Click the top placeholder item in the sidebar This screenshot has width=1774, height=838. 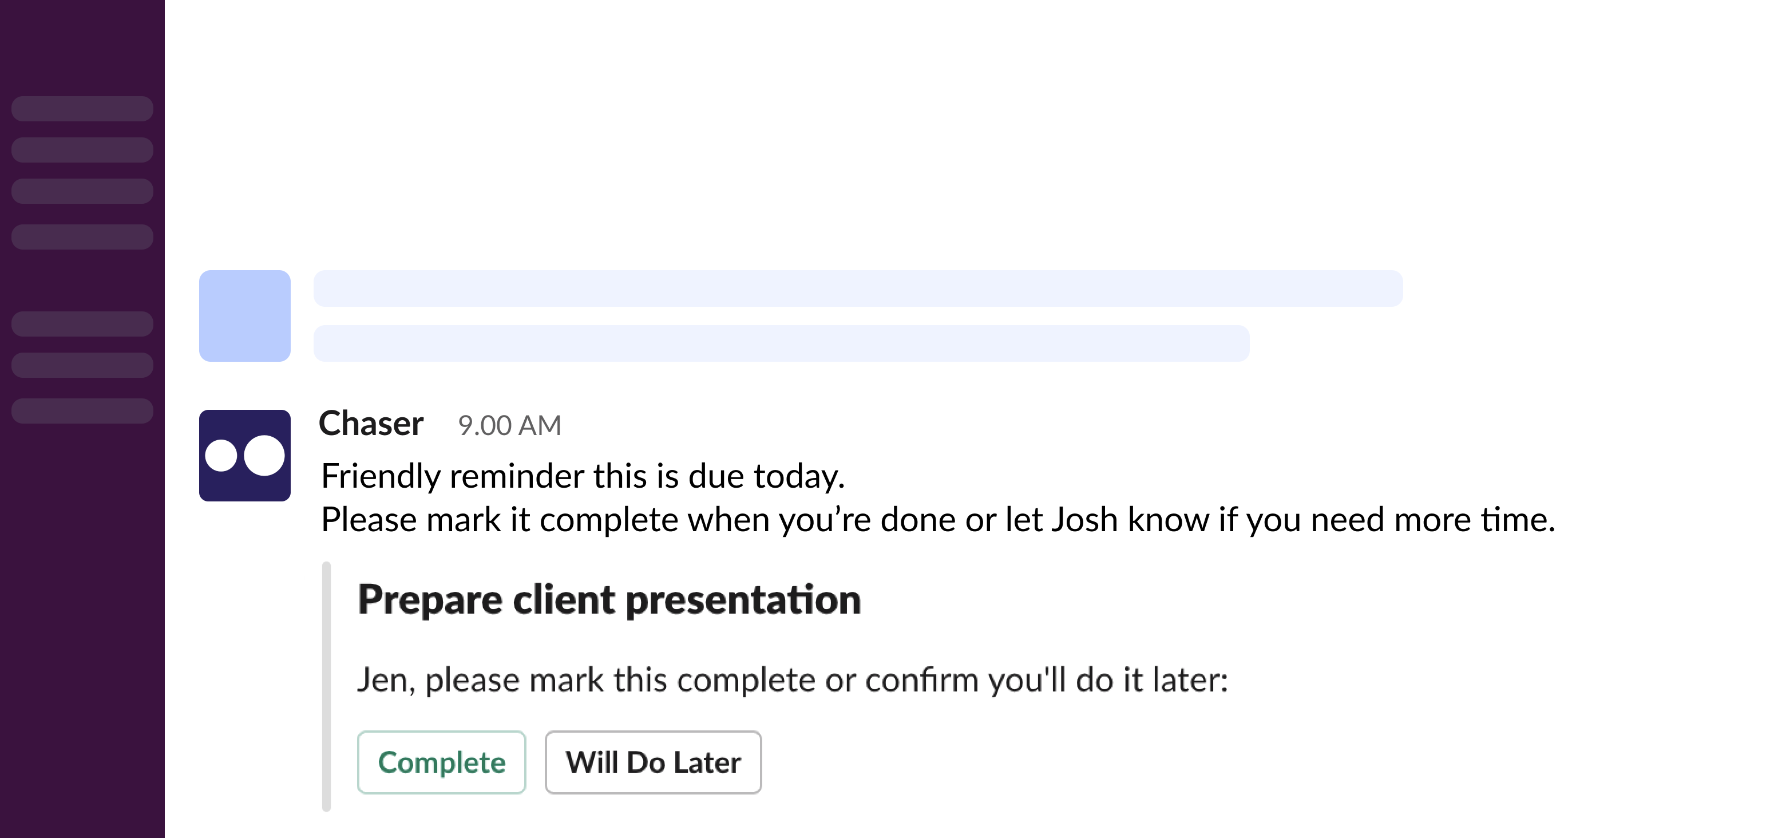pyautogui.click(x=82, y=108)
